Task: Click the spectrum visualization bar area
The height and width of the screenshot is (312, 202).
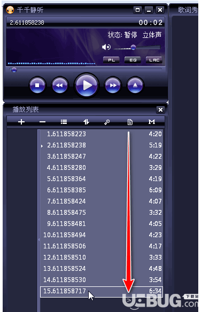Action: [x=51, y=64]
